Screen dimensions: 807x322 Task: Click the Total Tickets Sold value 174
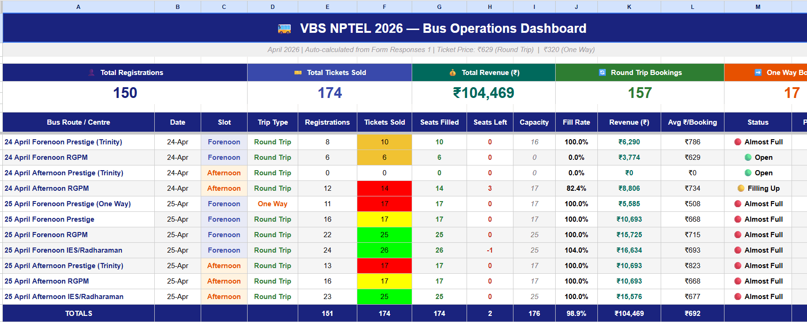point(330,93)
